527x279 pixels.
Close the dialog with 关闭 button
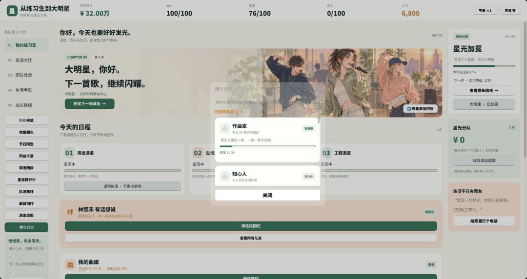267,195
